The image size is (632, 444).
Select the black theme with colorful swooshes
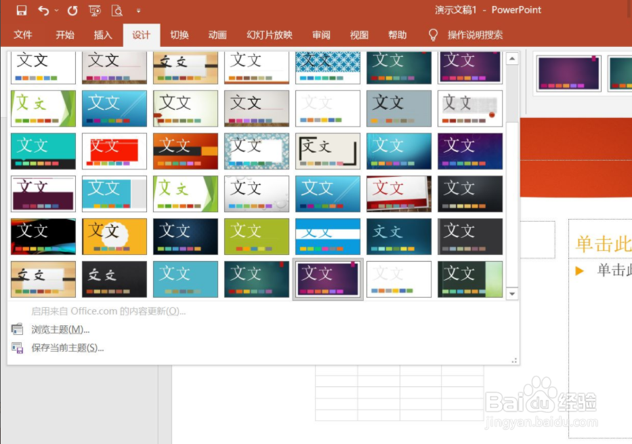43,237
